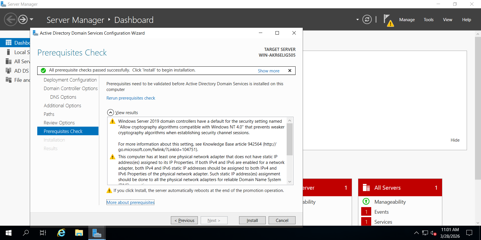The width and height of the screenshot is (481, 240).
Task: Click the Rerun prerequisites check link
Action: pyautogui.click(x=131, y=98)
